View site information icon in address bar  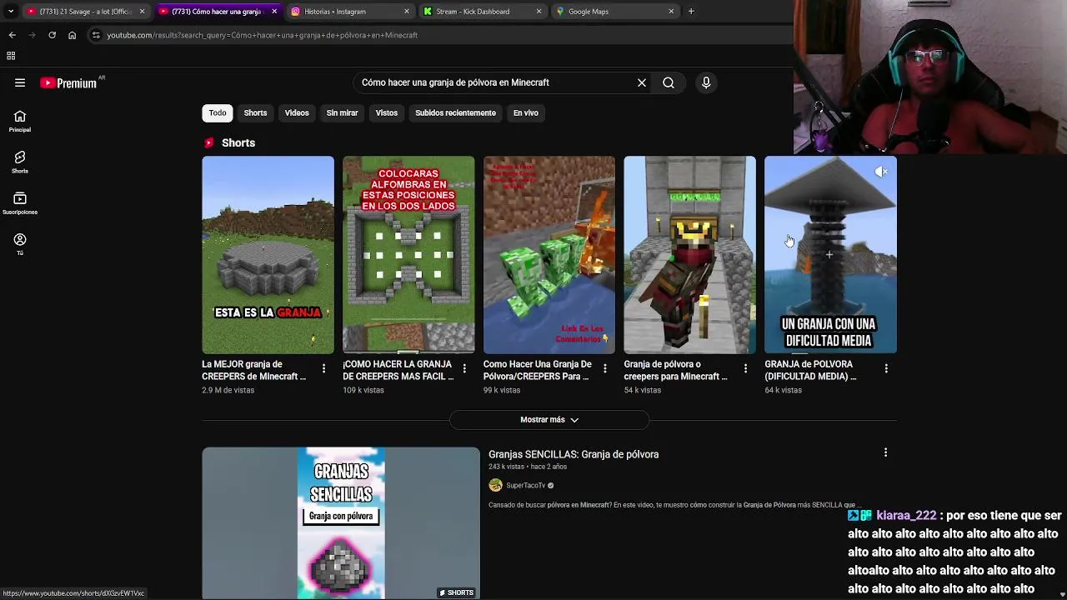click(x=96, y=35)
